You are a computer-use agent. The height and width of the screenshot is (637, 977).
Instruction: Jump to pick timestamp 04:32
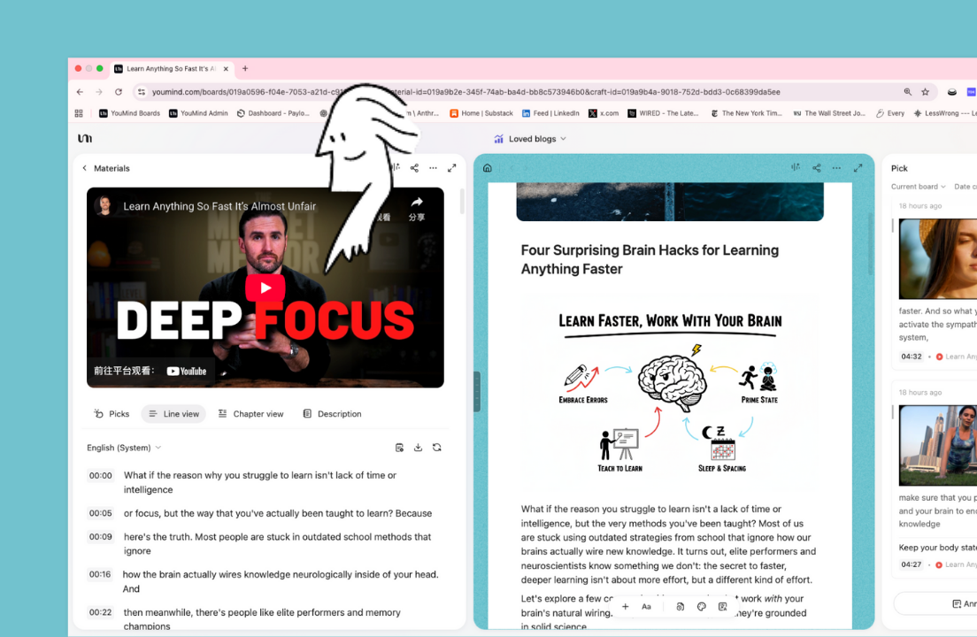(911, 357)
